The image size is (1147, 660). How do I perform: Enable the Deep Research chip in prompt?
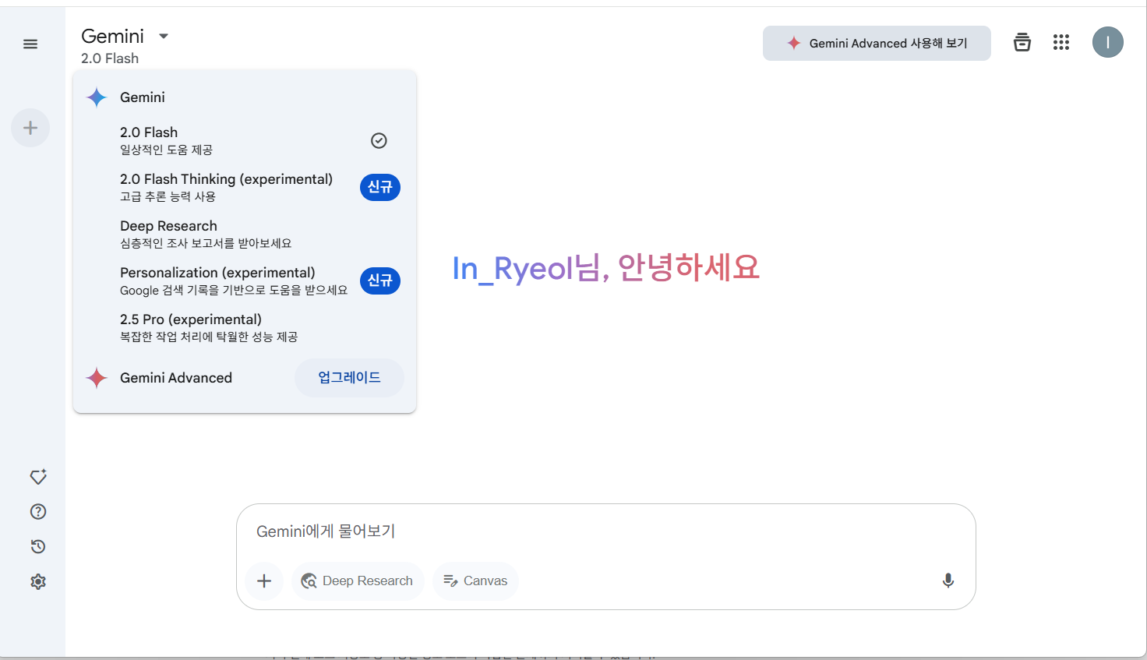click(x=358, y=581)
